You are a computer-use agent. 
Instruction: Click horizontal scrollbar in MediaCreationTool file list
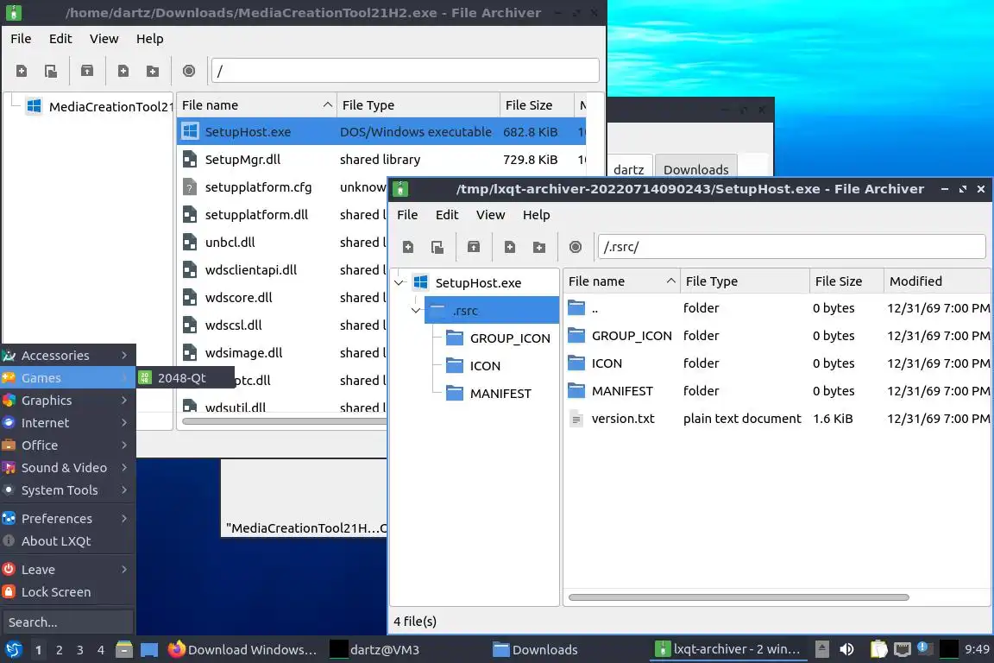pos(284,421)
